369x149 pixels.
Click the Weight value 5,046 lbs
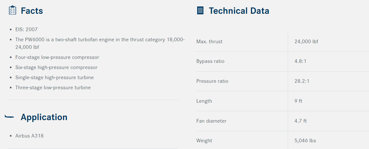pyautogui.click(x=305, y=141)
